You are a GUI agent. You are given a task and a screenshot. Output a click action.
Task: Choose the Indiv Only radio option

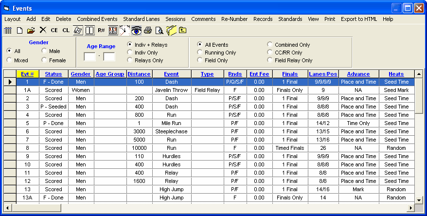[130, 53]
